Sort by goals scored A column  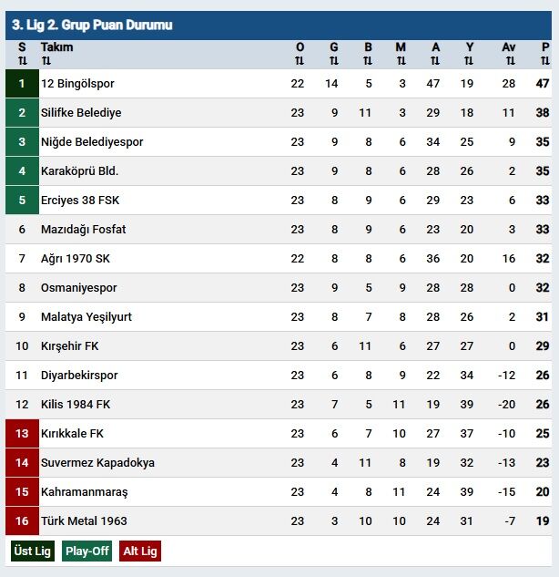tap(435, 61)
